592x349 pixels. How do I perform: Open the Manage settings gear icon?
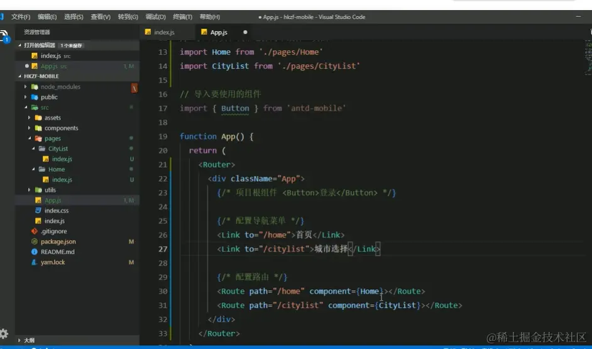click(x=4, y=333)
